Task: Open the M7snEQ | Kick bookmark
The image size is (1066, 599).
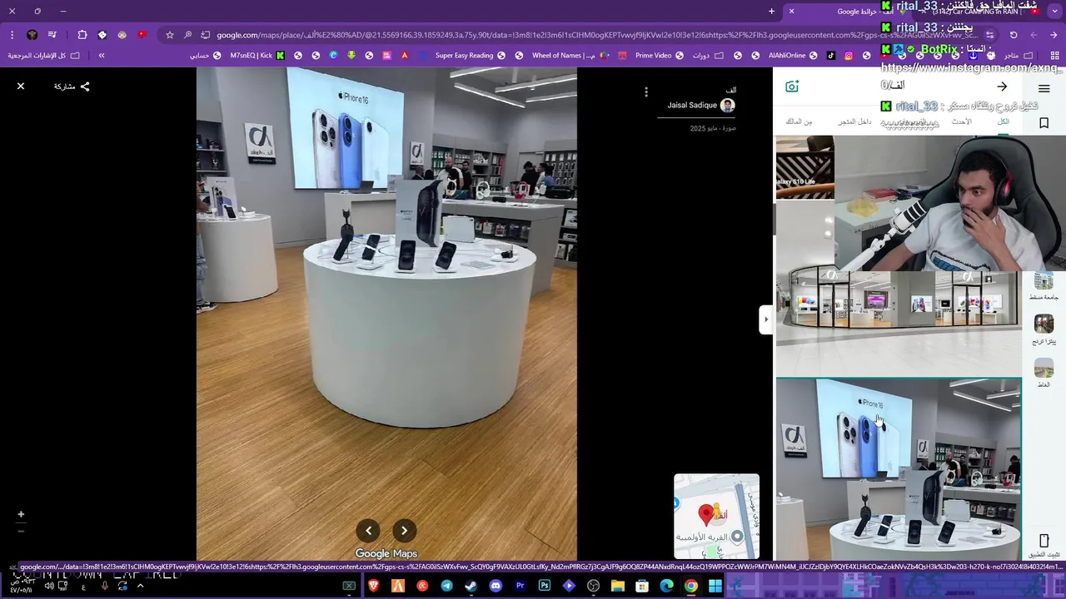Action: pyautogui.click(x=257, y=56)
